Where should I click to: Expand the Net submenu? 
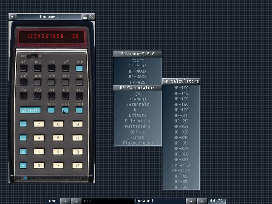tap(138, 110)
